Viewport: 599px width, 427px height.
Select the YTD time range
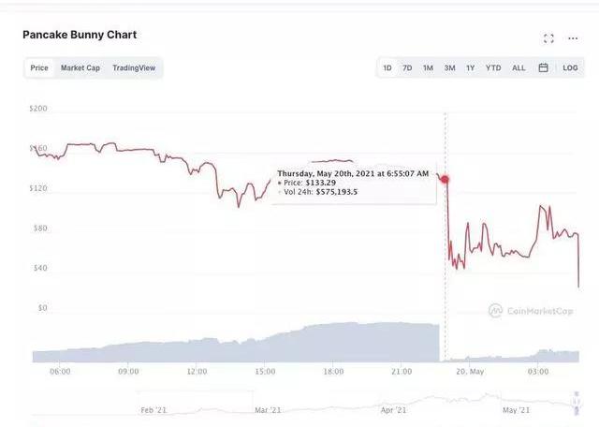coord(493,68)
